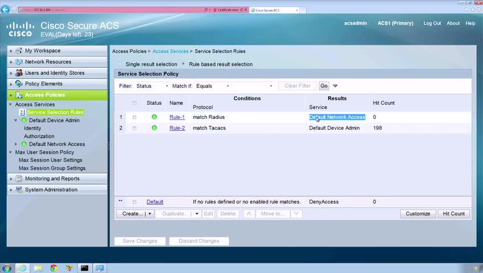The image size is (483, 273).
Task: Expand Default Network Access tree node
Action: [16, 144]
